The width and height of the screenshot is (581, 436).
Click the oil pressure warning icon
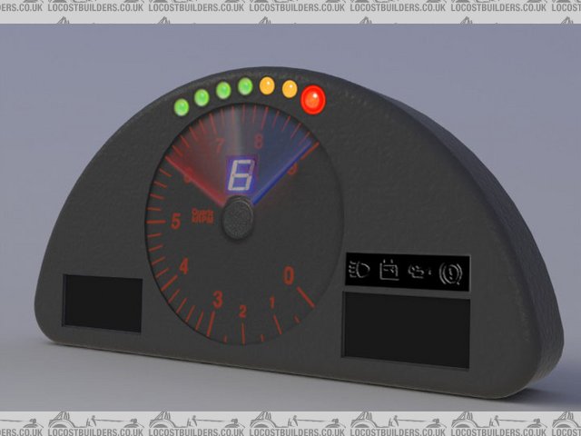point(419,272)
